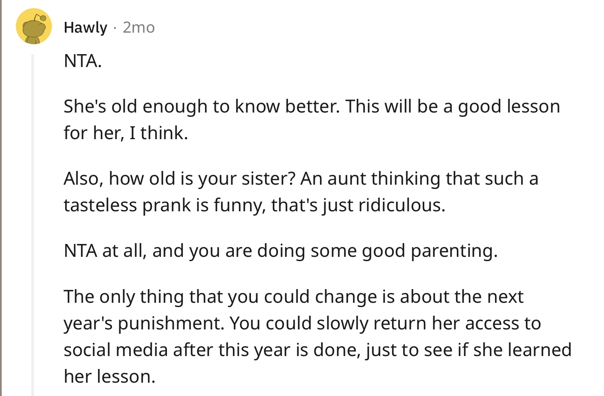Click the "You could slowly return her access" sentence
This screenshot has height=396, width=604.
tap(385, 323)
